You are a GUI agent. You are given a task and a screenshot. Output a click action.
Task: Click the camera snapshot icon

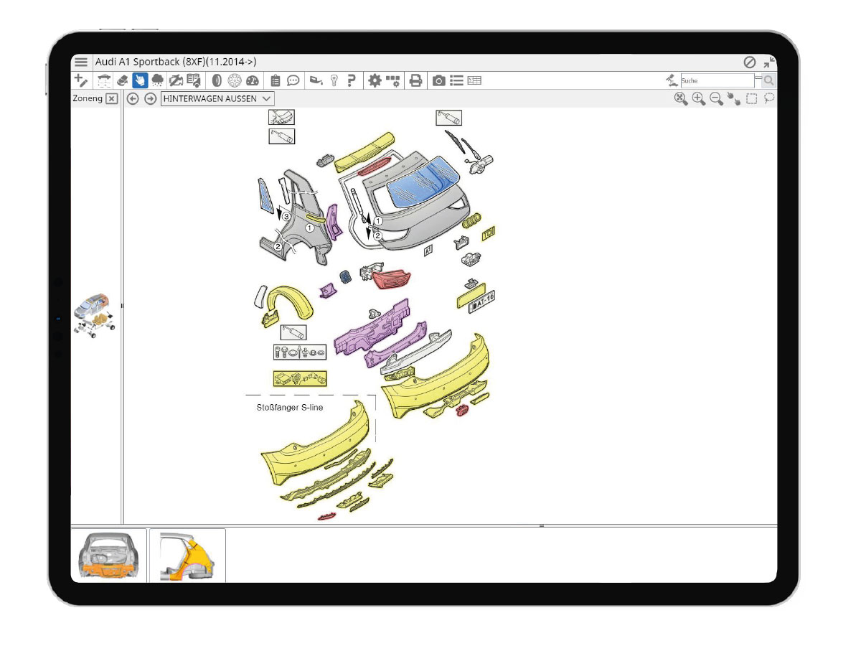439,80
